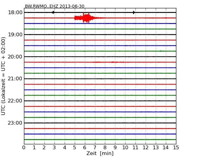Click the small black spike near minute 3
The height and width of the screenshot is (160, 200).
tap(53, 12)
